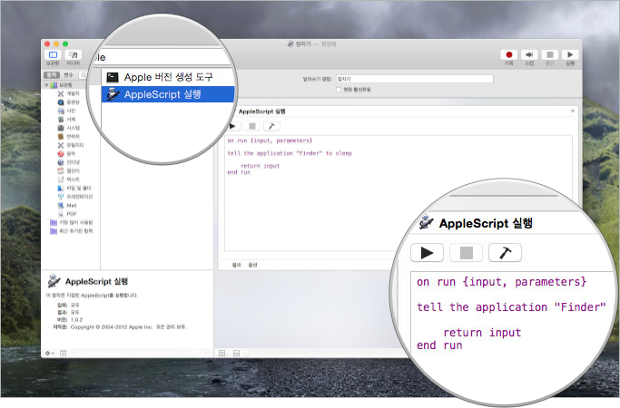Open the 최근 추가된 항목 smart folder

click(x=71, y=231)
